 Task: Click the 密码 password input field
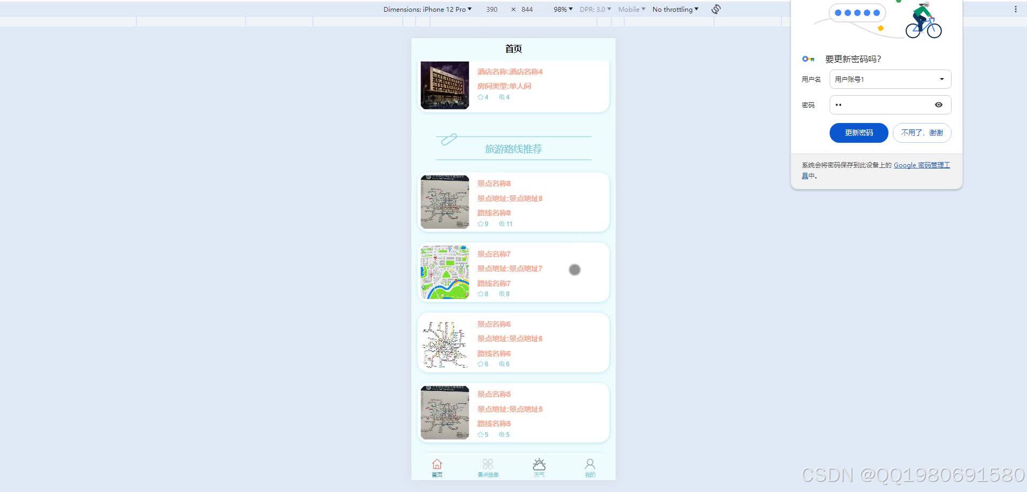(890, 105)
